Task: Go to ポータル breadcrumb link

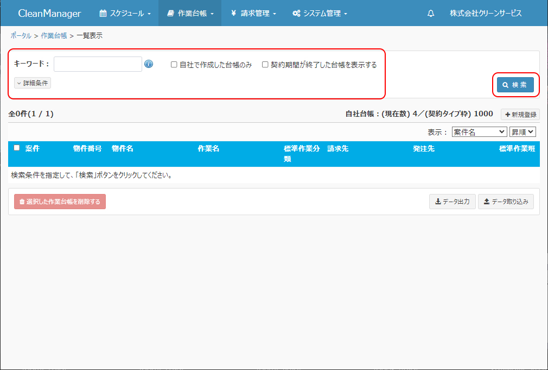Action: coord(21,36)
